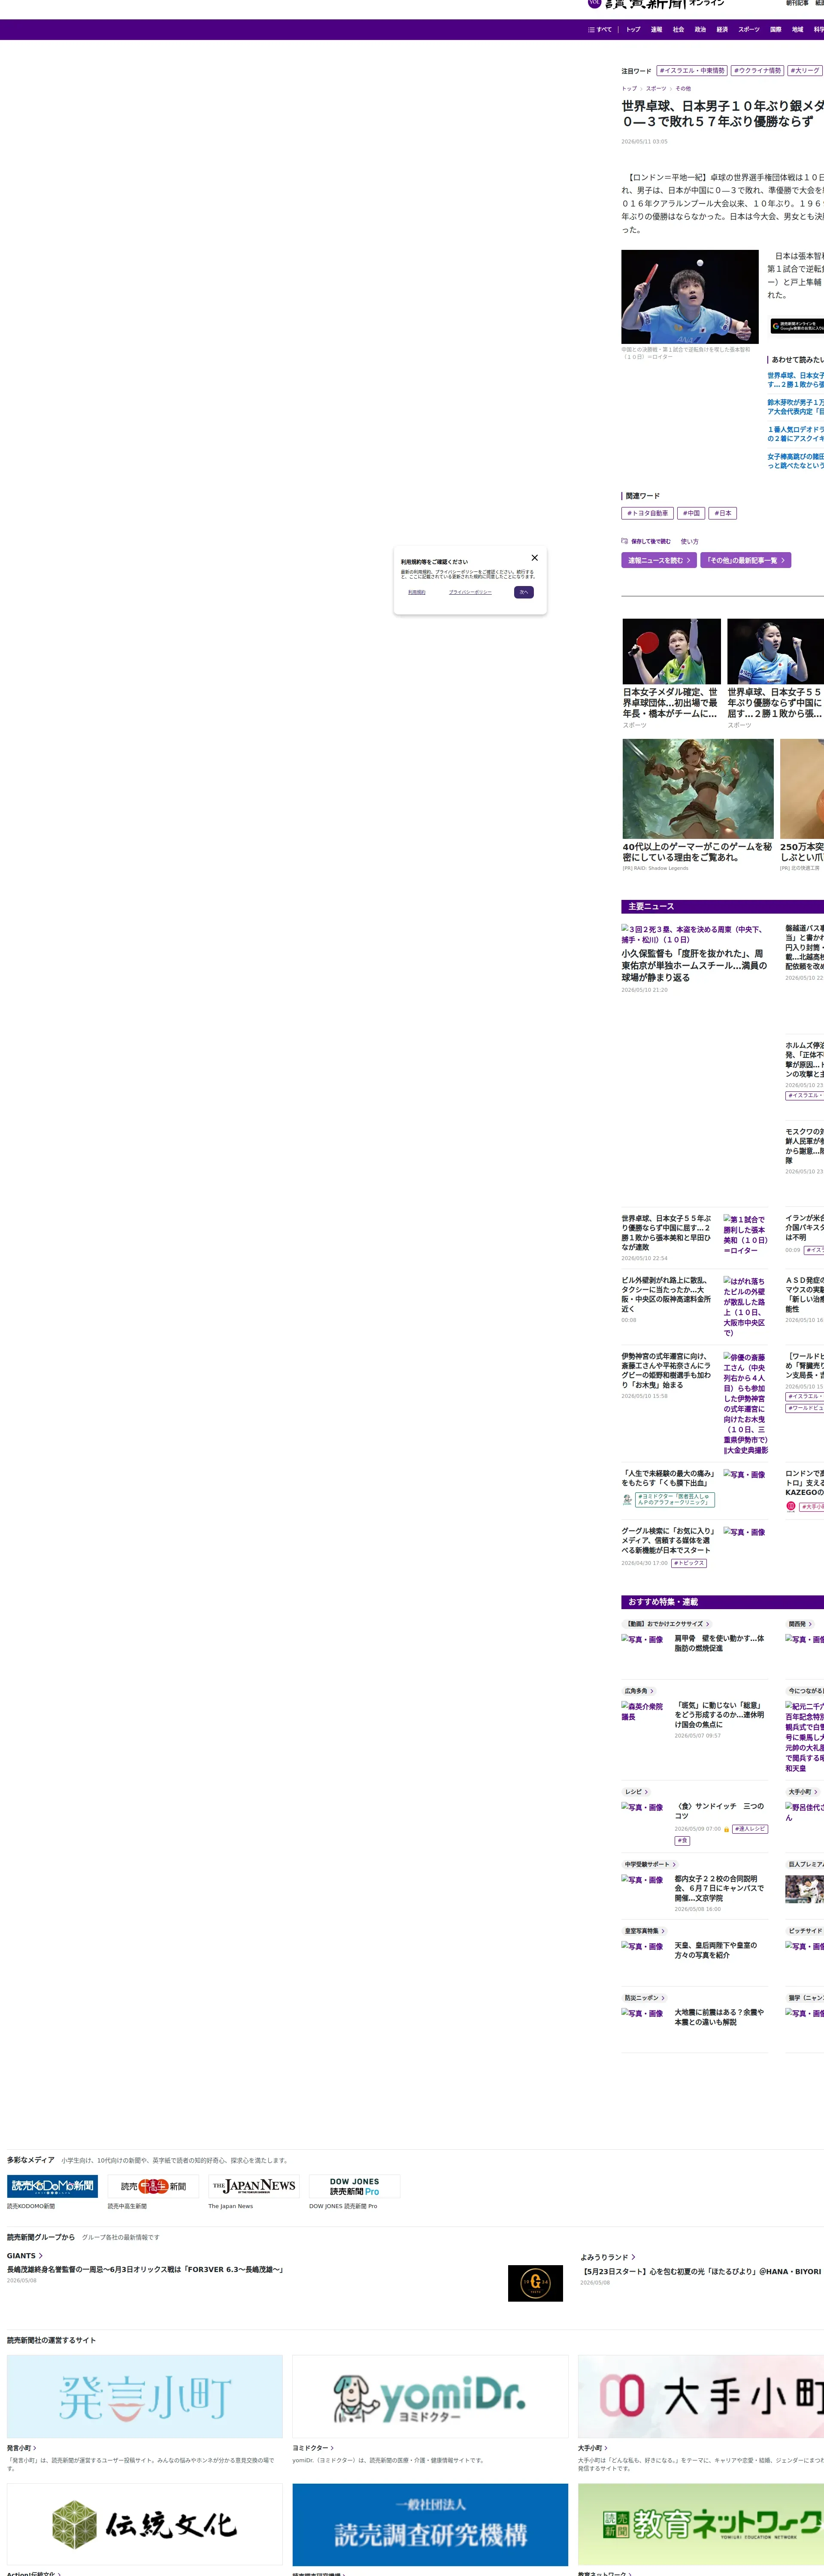824x2576 pixels.
Task: Select 社会 in the navigation bar
Action: click(678, 30)
